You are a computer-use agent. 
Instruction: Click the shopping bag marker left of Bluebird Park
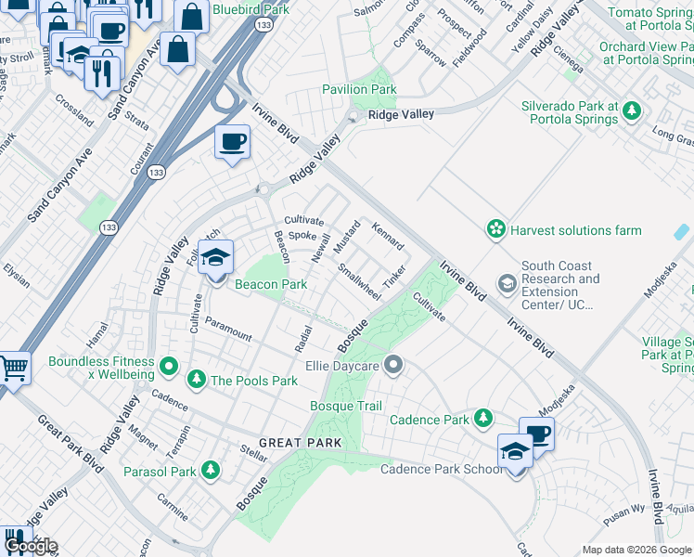pos(192,17)
